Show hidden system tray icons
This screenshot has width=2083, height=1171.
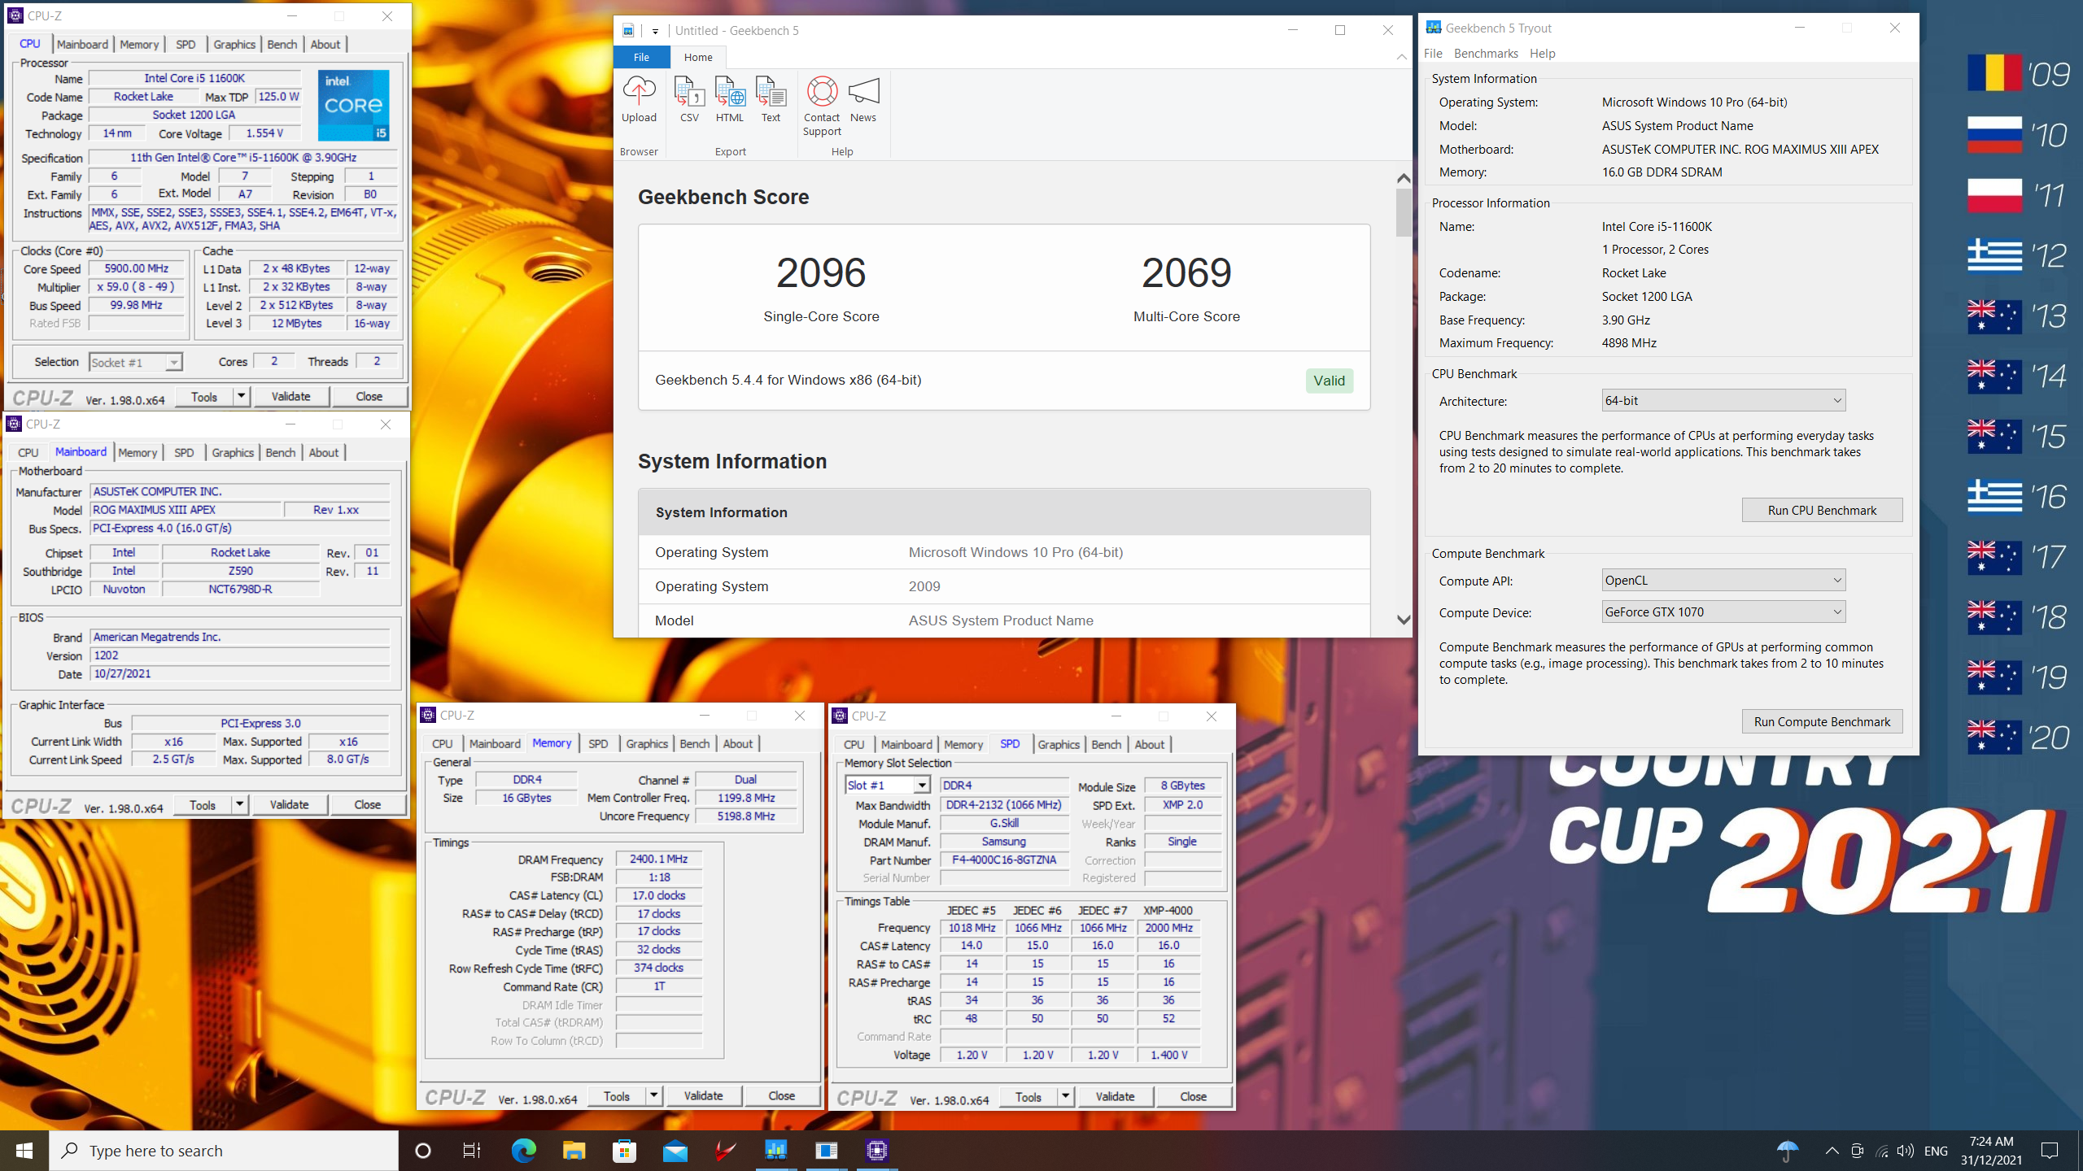(x=1832, y=1151)
